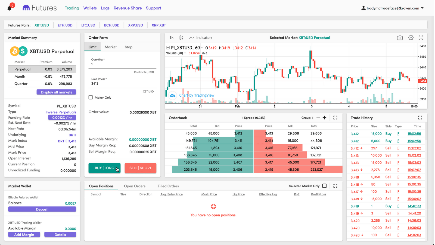Image resolution: width=435 pixels, height=245 pixels.
Task: Open the Logs menu
Action: coord(105,8)
